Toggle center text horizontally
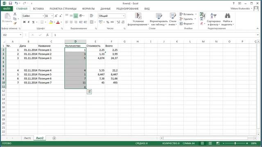Viewport: 262px width, 147px height. [x=71, y=22]
